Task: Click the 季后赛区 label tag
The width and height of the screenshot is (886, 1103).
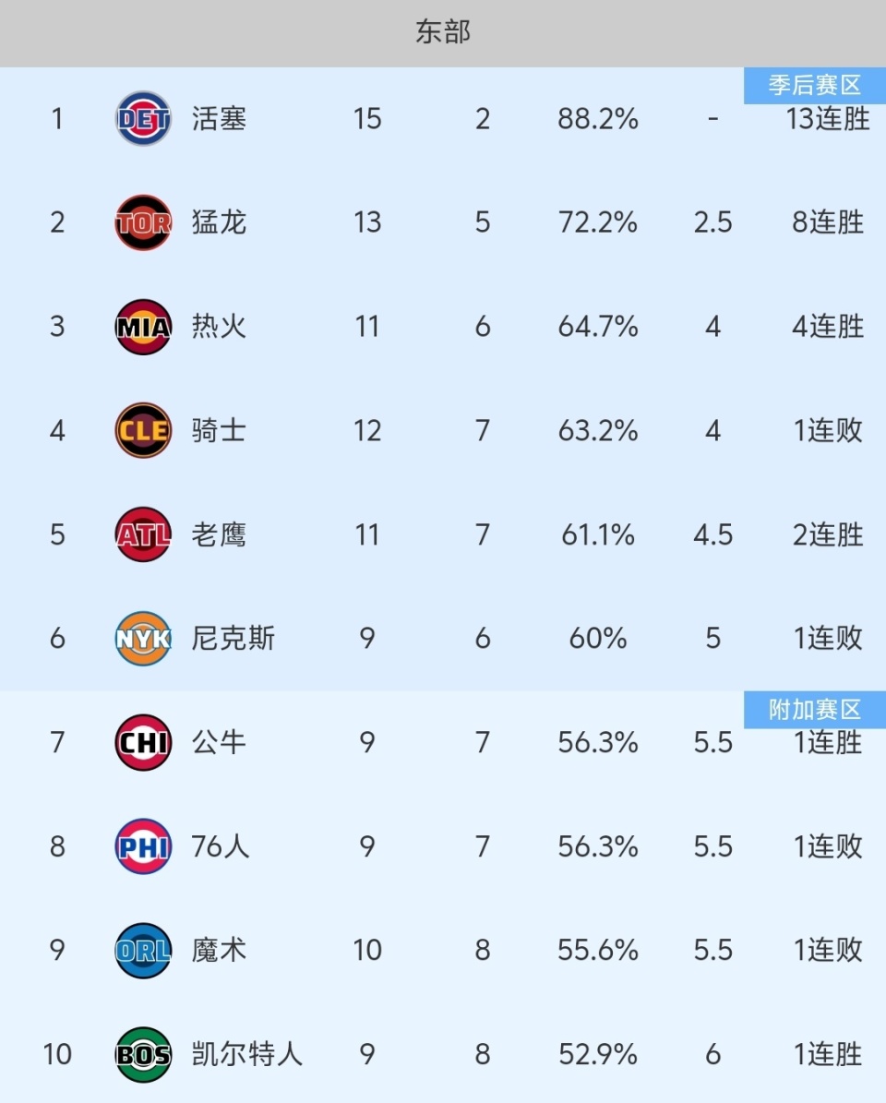Action: coord(814,86)
